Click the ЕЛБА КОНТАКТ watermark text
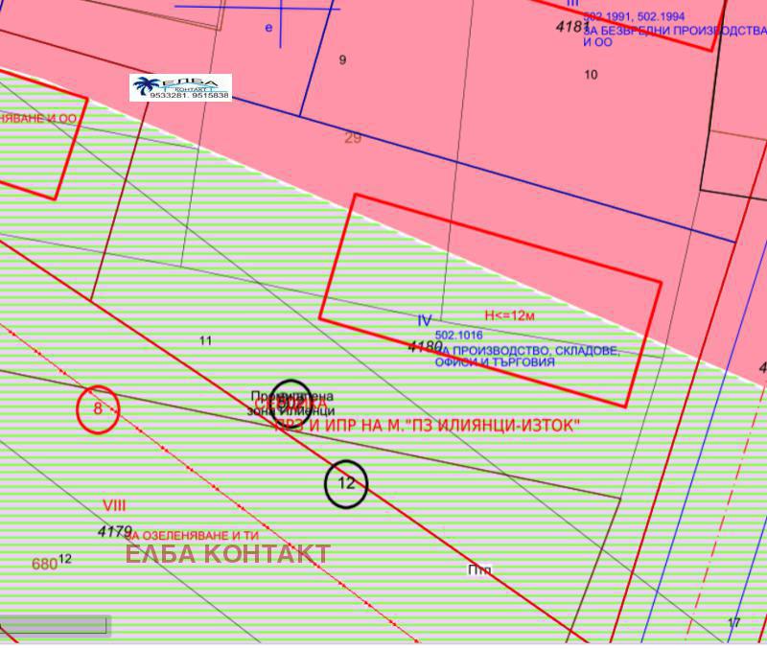 pos(228,553)
